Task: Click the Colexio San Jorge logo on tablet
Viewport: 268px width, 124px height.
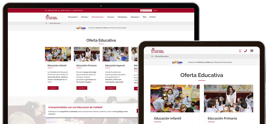Action: pyautogui.click(x=157, y=50)
